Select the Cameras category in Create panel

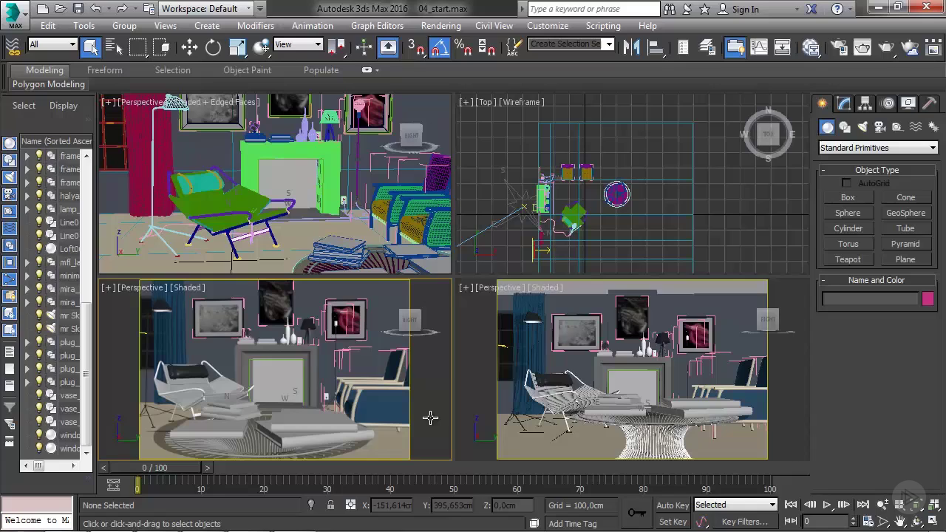tap(879, 127)
